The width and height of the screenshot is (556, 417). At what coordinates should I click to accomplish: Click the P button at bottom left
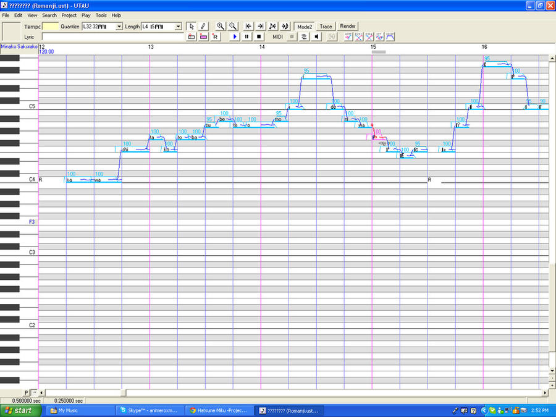click(x=27, y=393)
